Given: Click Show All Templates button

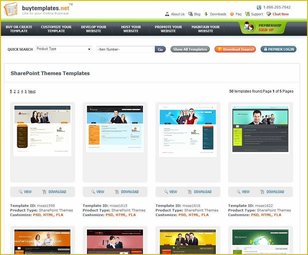Looking at the screenshot, I should click(190, 49).
